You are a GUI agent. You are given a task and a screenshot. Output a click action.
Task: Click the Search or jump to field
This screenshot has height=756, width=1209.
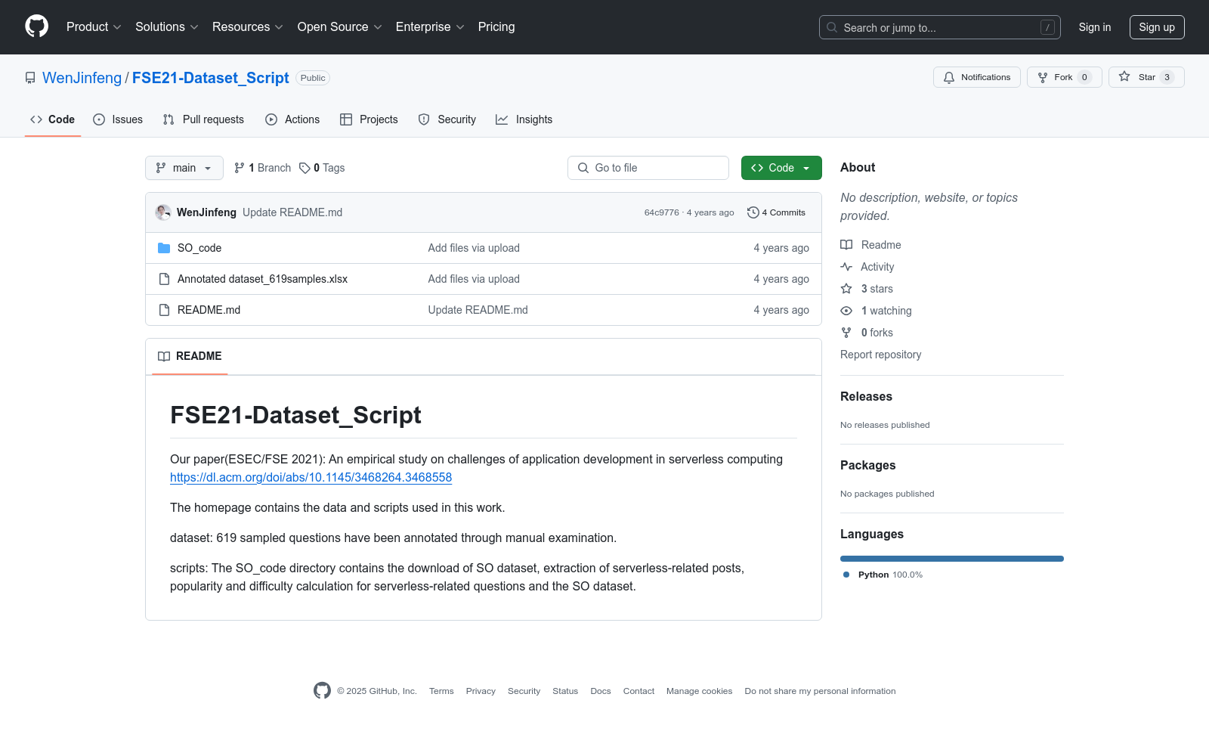click(940, 27)
